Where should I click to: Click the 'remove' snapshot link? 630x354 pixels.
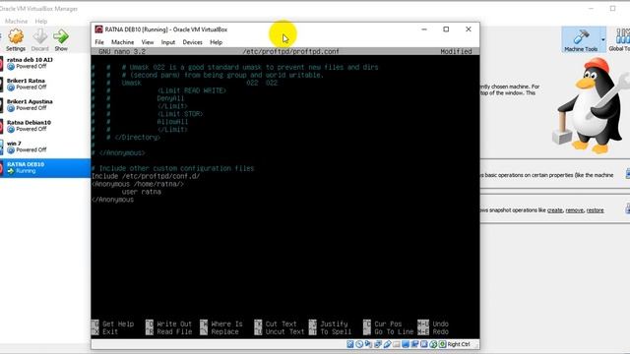pos(574,210)
